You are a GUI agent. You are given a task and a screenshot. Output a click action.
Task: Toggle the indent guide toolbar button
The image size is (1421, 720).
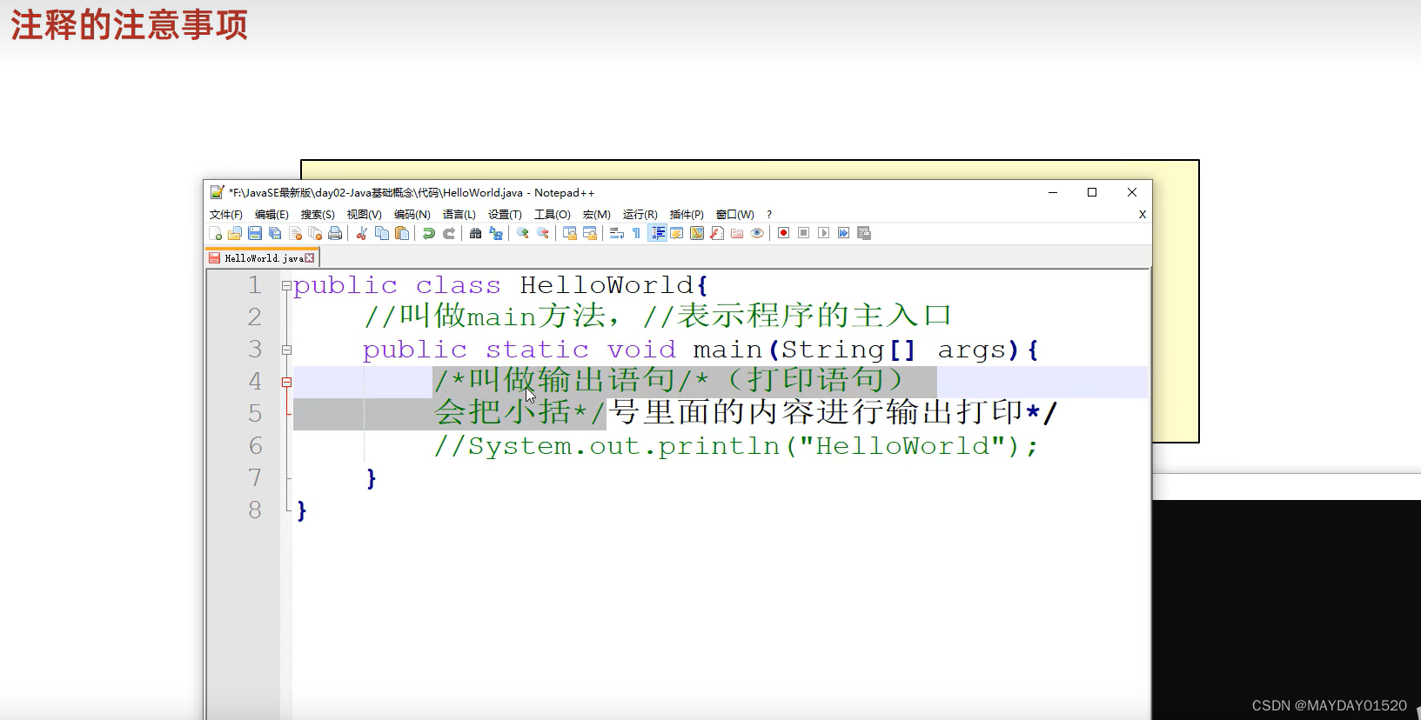click(657, 233)
